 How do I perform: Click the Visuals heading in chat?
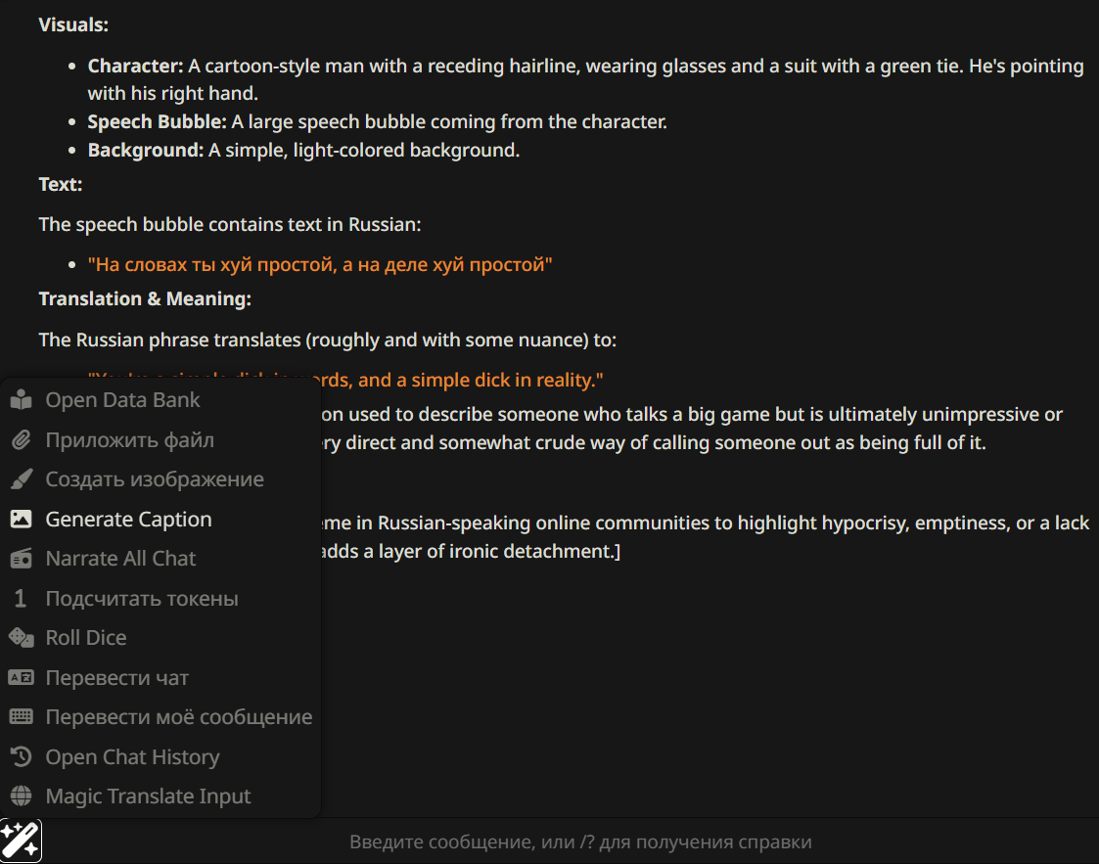[x=73, y=25]
